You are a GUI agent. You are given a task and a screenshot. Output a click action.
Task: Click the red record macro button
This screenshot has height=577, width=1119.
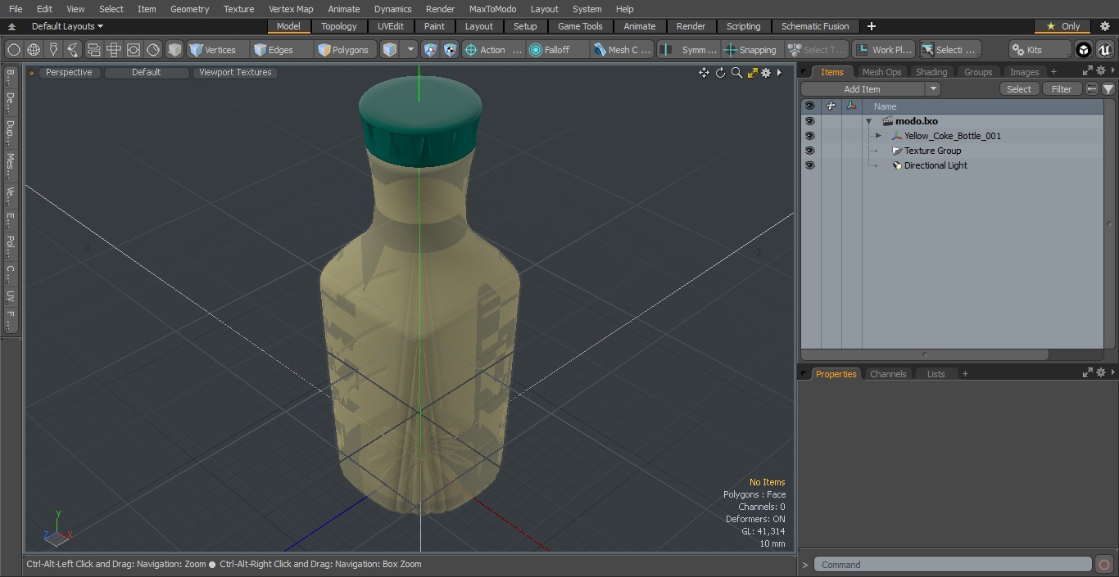[1104, 565]
